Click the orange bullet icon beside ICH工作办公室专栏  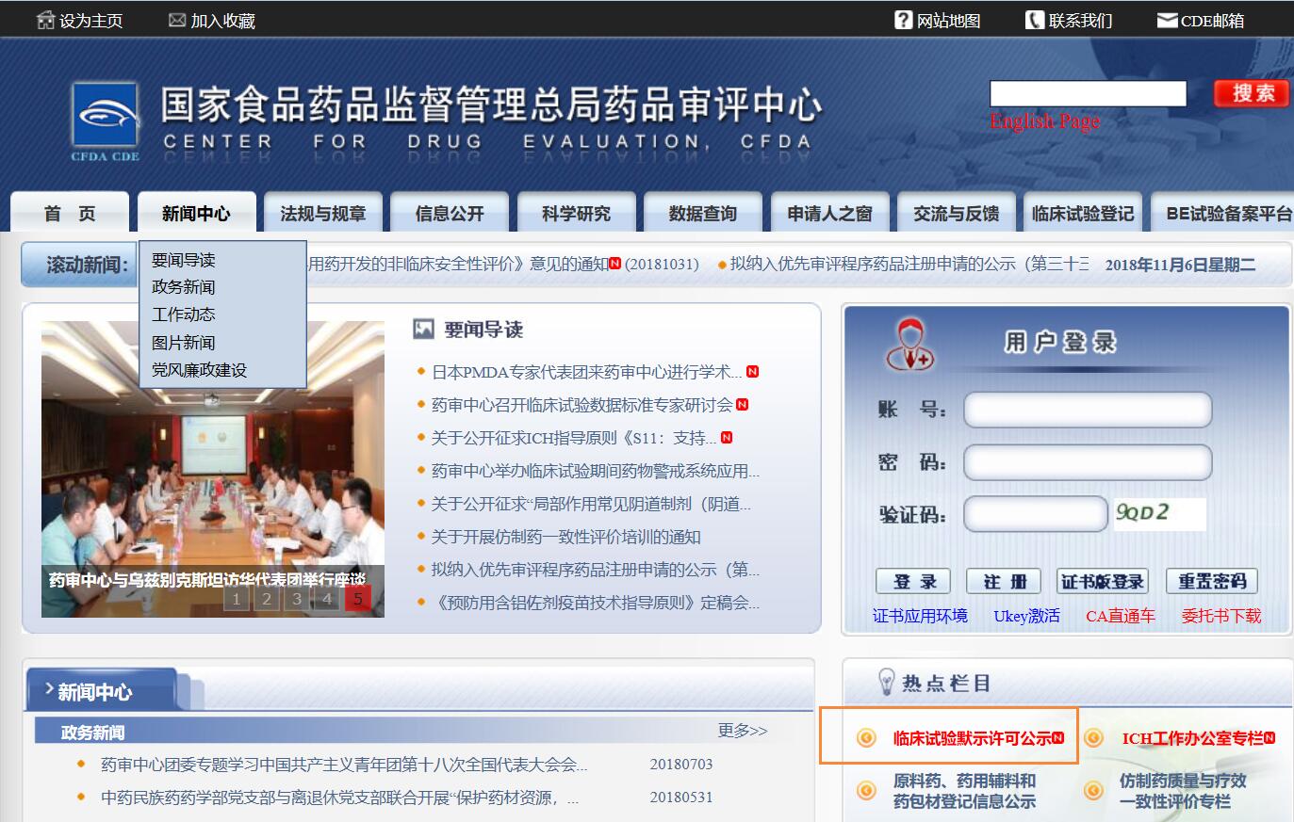click(1093, 738)
